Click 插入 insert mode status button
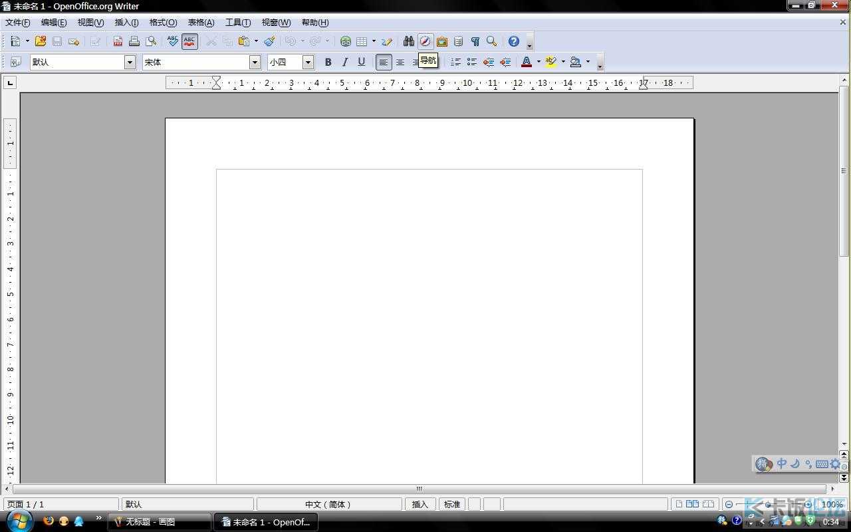 coord(420,504)
